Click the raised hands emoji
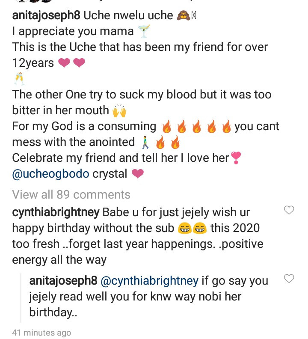The width and height of the screenshot is (308, 339). pyautogui.click(x=120, y=111)
